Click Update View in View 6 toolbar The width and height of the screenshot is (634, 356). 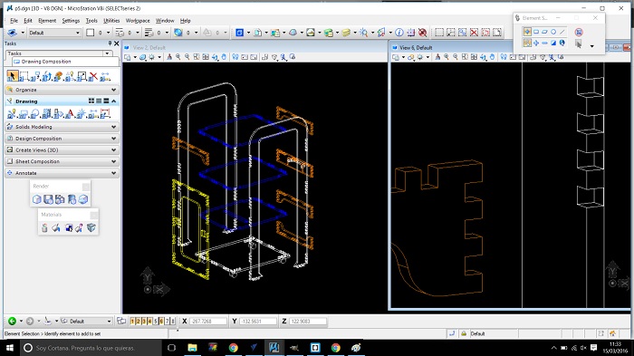pyautogui.click(x=437, y=57)
